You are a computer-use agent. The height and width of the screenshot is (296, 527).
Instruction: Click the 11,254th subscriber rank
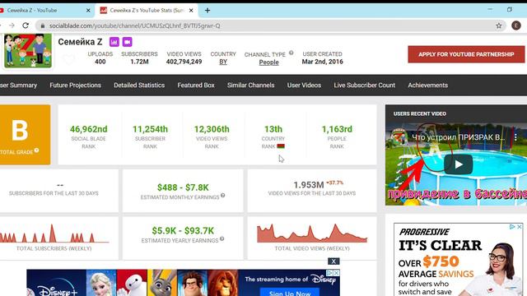pos(150,129)
